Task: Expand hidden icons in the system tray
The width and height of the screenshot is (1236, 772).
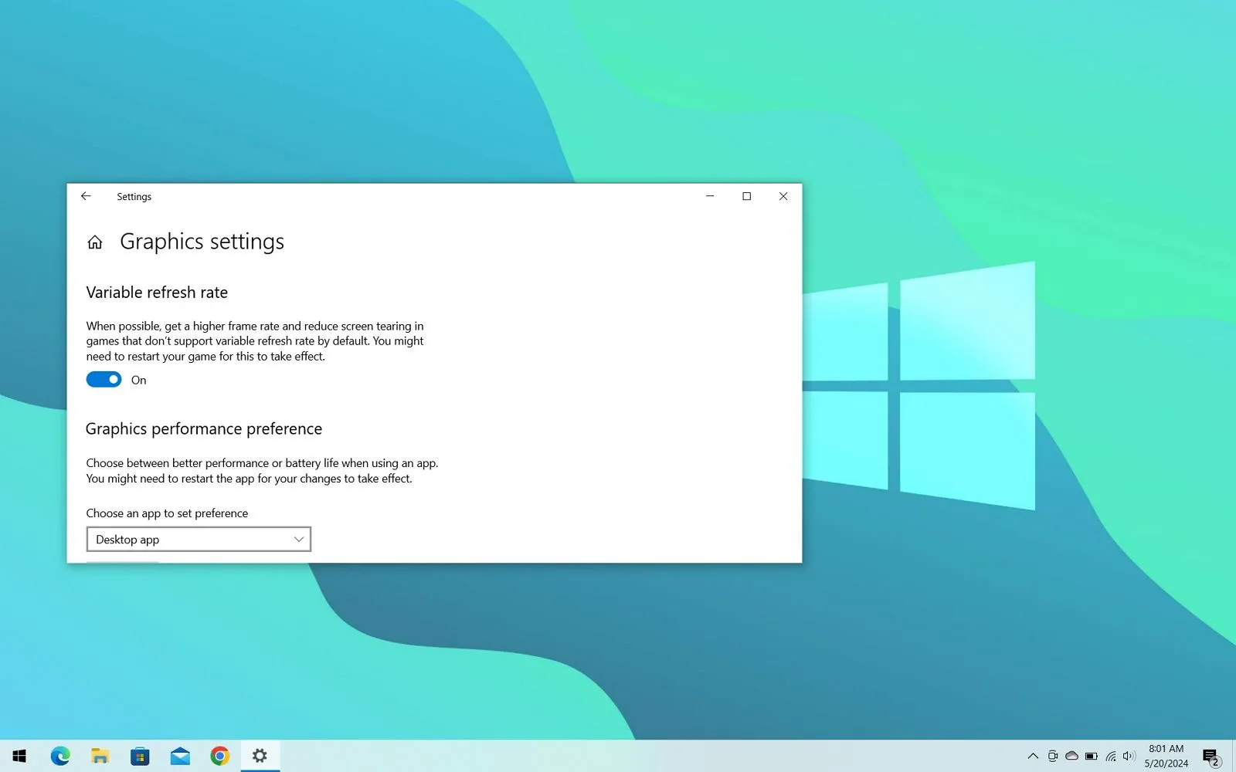Action: pos(1033,756)
